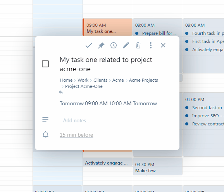Image resolution: width=224 pixels, height=192 pixels.
Task: Check the task completion checkbox
Action: [45, 64]
